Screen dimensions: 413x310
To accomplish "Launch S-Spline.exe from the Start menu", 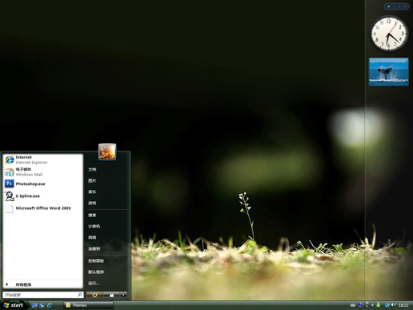I will click(42, 196).
